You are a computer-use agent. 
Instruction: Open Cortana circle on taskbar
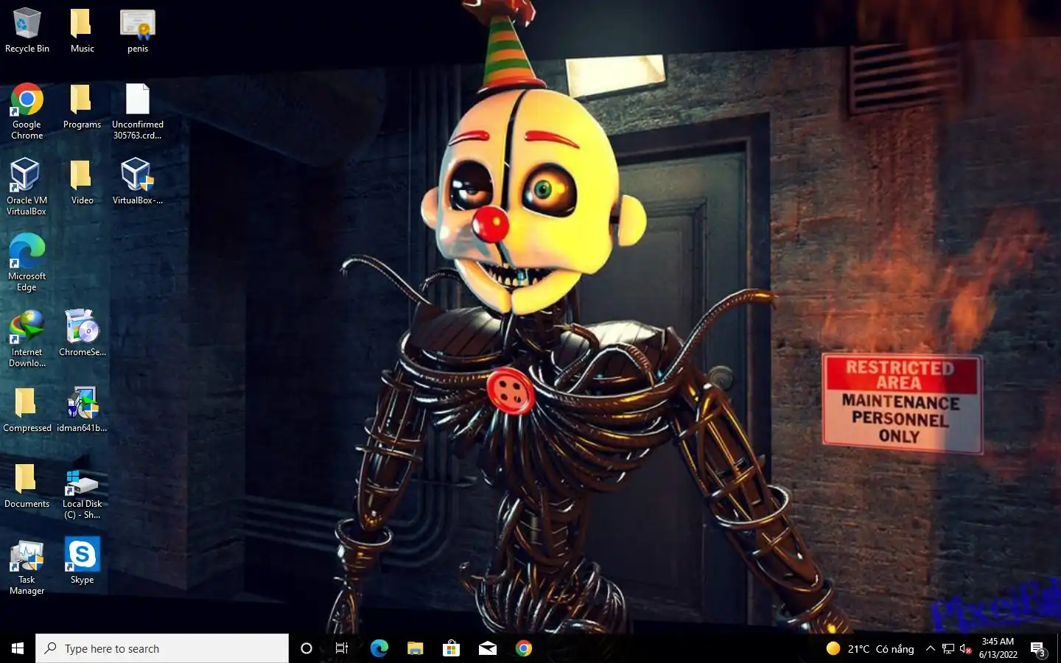(307, 648)
